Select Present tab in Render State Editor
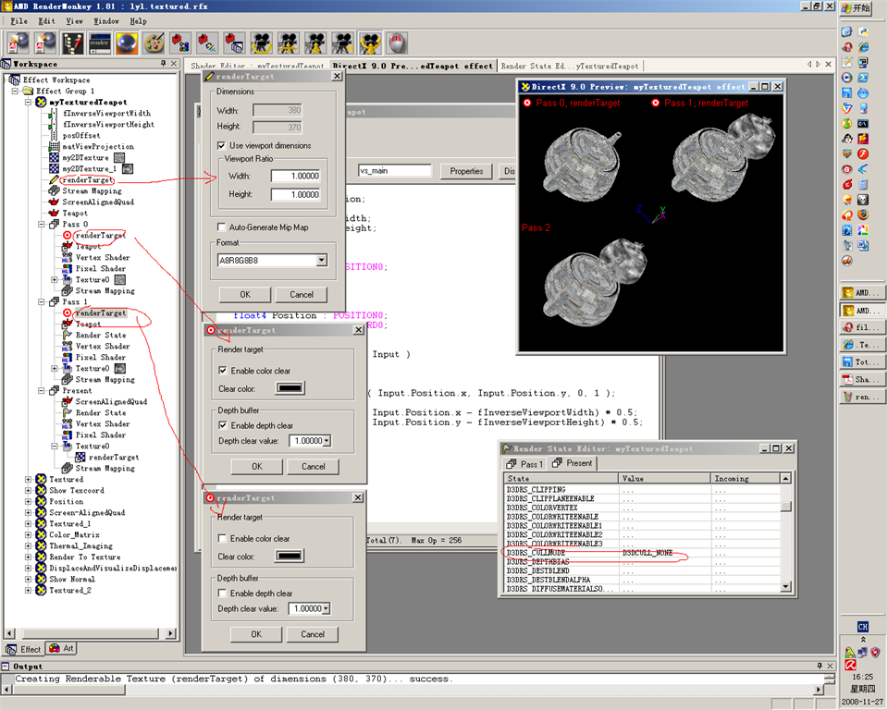The image size is (888, 710). tap(573, 463)
